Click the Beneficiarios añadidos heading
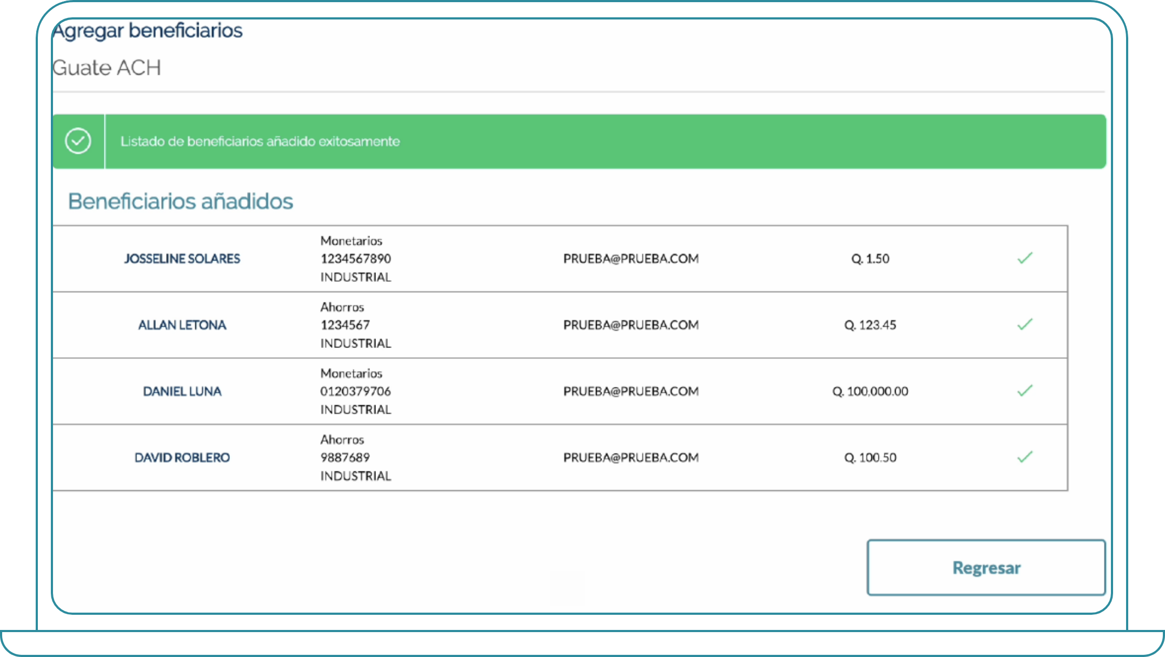The width and height of the screenshot is (1165, 657). pos(180,201)
